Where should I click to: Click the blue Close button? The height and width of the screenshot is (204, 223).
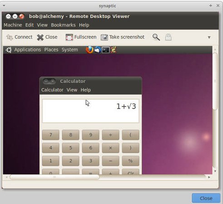pyautogui.click(x=206, y=198)
